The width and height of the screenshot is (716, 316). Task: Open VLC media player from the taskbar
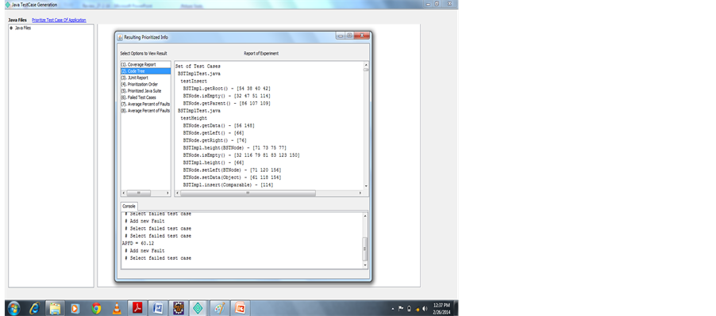[x=117, y=308]
